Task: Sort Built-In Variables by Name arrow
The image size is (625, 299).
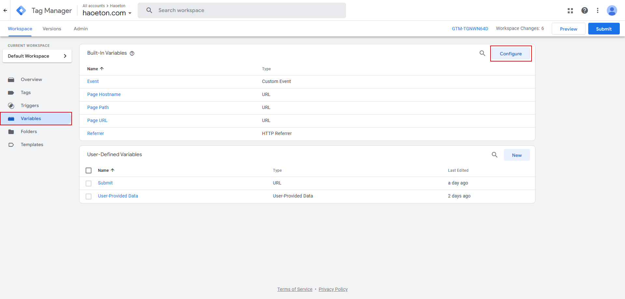Action: click(x=102, y=69)
